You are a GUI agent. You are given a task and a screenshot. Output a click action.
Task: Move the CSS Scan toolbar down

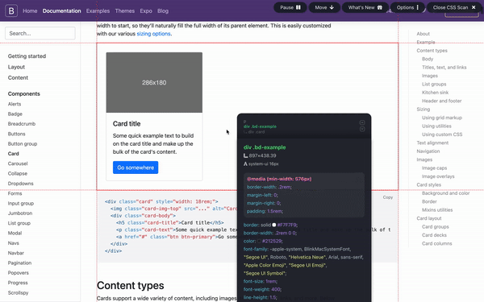324,7
